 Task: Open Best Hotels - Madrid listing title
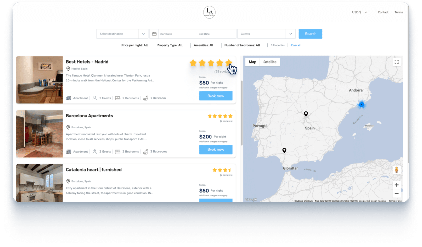pyautogui.click(x=87, y=62)
